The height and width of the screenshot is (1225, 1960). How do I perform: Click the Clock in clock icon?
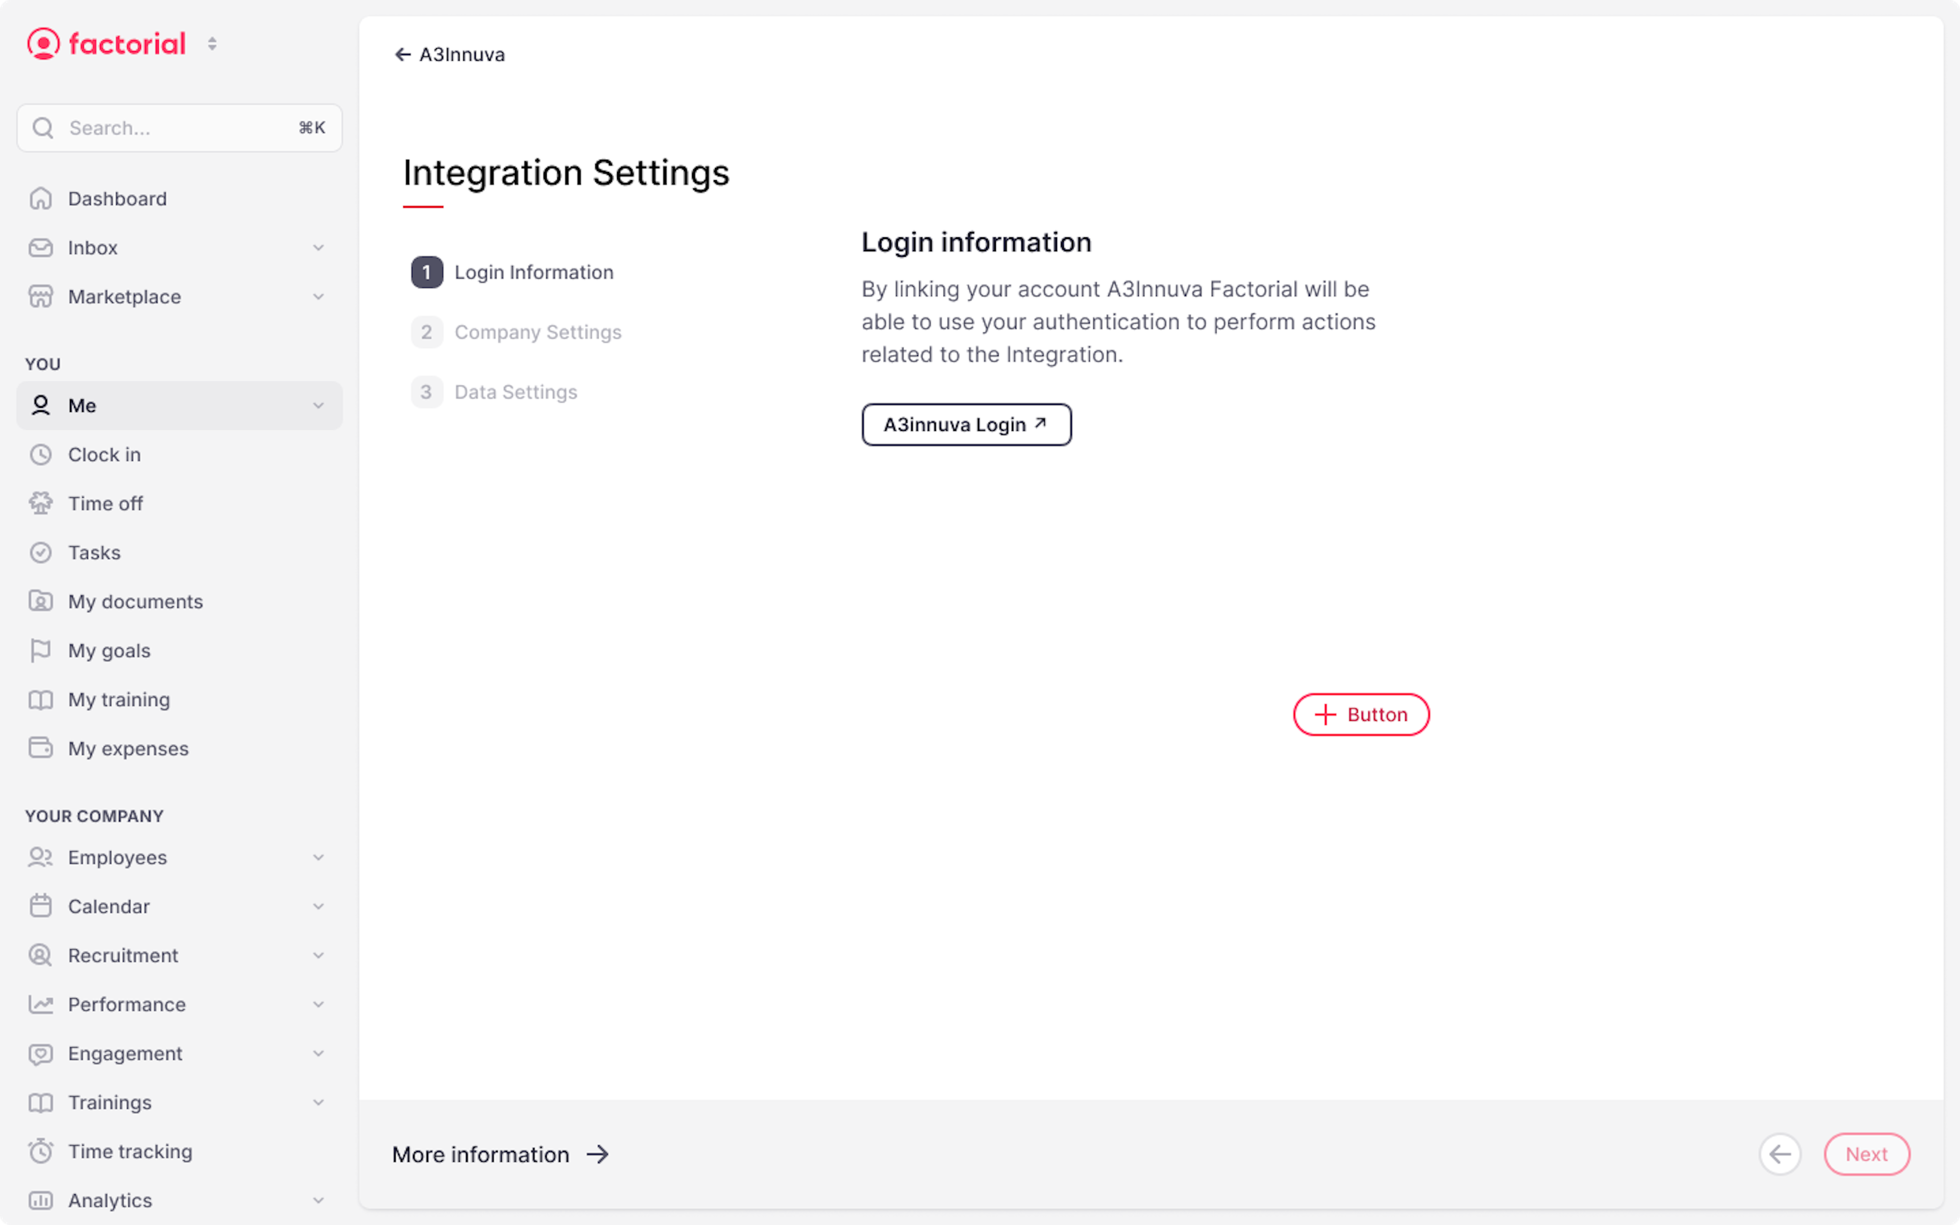(x=40, y=454)
